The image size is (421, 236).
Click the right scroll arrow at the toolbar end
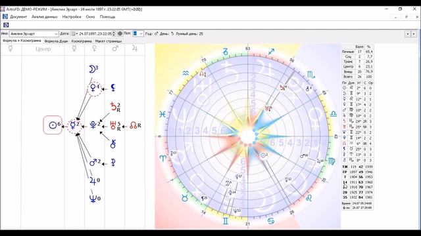[x=414, y=34]
